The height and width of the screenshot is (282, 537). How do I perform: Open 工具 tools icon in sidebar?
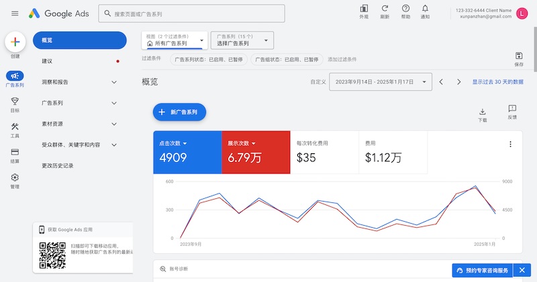15,127
